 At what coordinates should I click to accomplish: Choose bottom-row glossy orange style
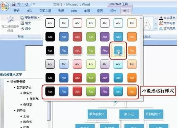(132, 91)
